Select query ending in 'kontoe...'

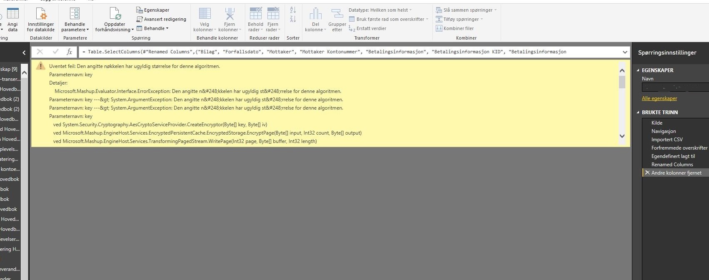(10, 169)
